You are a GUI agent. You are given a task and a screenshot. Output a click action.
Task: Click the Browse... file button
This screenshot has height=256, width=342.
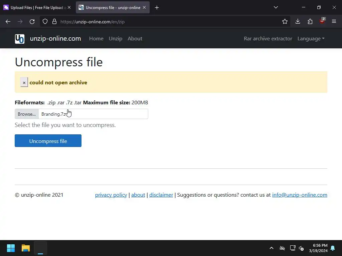(27, 114)
